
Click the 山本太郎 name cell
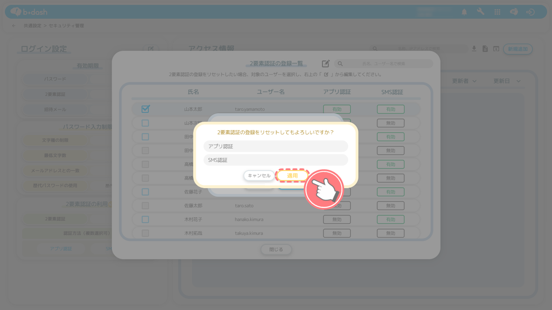click(x=193, y=109)
